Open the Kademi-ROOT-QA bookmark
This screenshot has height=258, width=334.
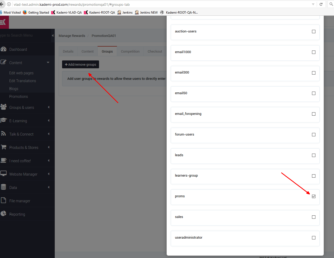tap(100, 12)
